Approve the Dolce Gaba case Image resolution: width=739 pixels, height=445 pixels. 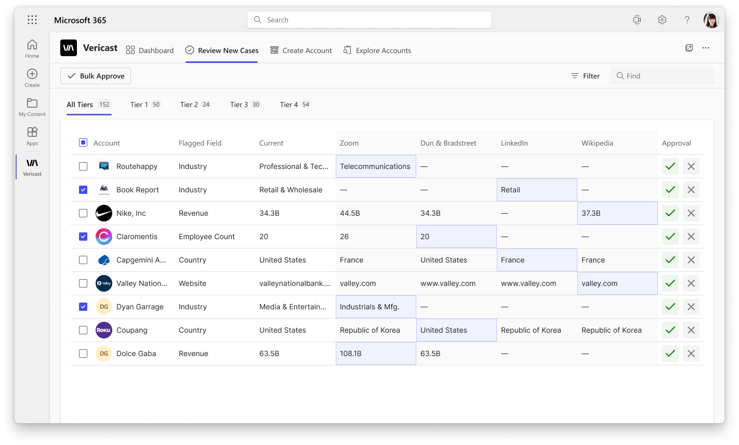670,354
